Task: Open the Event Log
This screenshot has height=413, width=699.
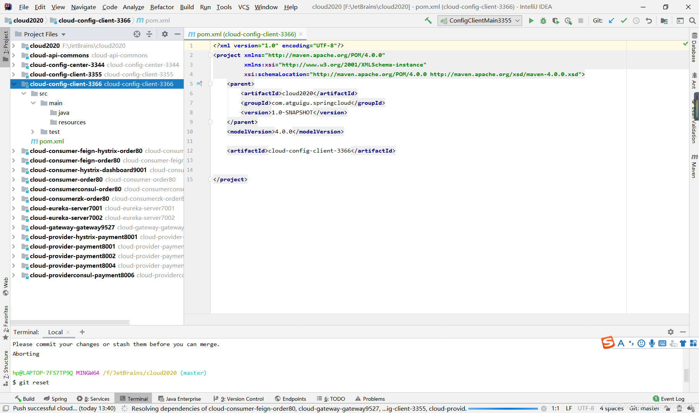Action: [668, 398]
